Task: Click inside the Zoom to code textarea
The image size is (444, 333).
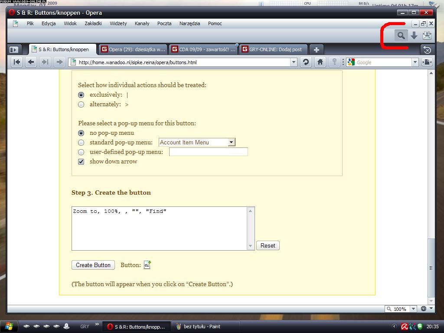Action: pyautogui.click(x=160, y=229)
